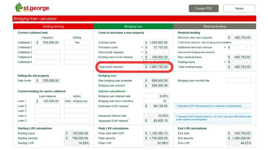Image resolution: width=268 pixels, height=150 pixels.
Task: Click the Estimated ICAP interest footnote note
Action: click(213, 106)
